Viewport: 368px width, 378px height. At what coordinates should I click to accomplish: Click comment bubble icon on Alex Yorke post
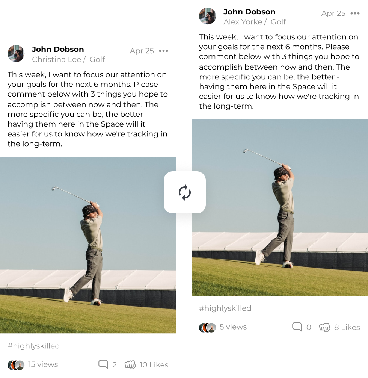click(297, 327)
